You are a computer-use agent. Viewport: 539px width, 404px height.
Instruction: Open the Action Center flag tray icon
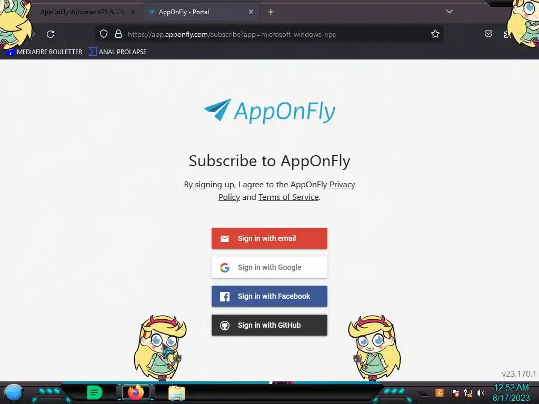click(x=455, y=392)
